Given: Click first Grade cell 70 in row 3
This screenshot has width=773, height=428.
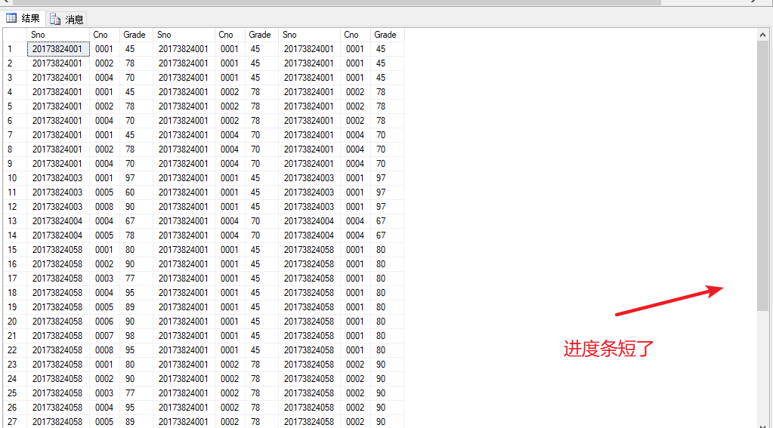Looking at the screenshot, I should tap(137, 77).
